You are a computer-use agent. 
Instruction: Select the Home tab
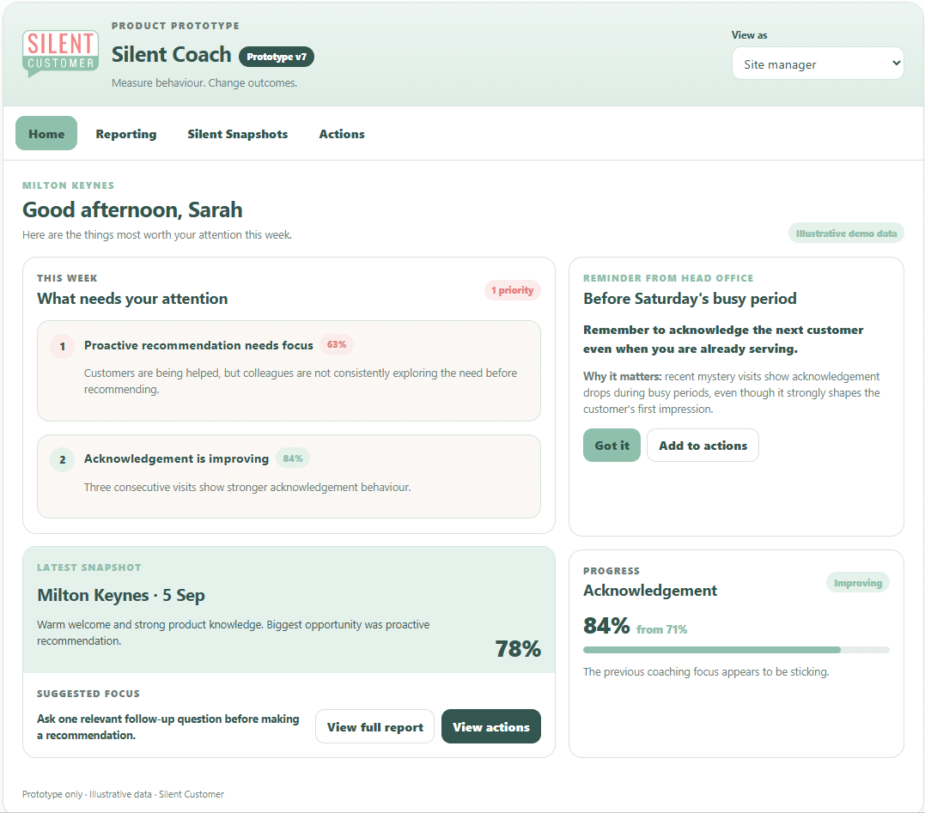tap(46, 133)
